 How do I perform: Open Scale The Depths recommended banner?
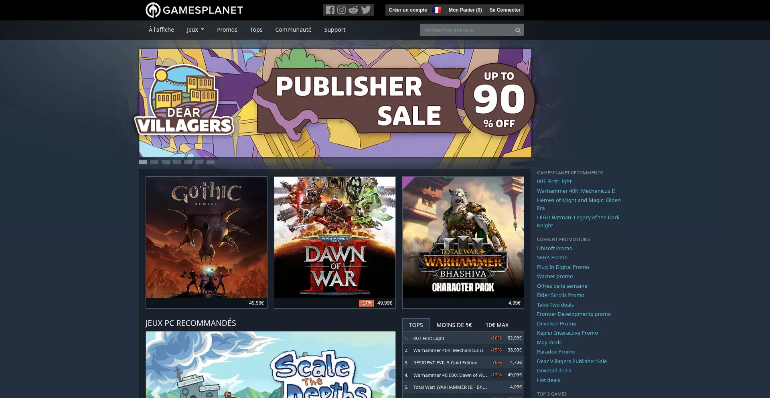[271, 364]
